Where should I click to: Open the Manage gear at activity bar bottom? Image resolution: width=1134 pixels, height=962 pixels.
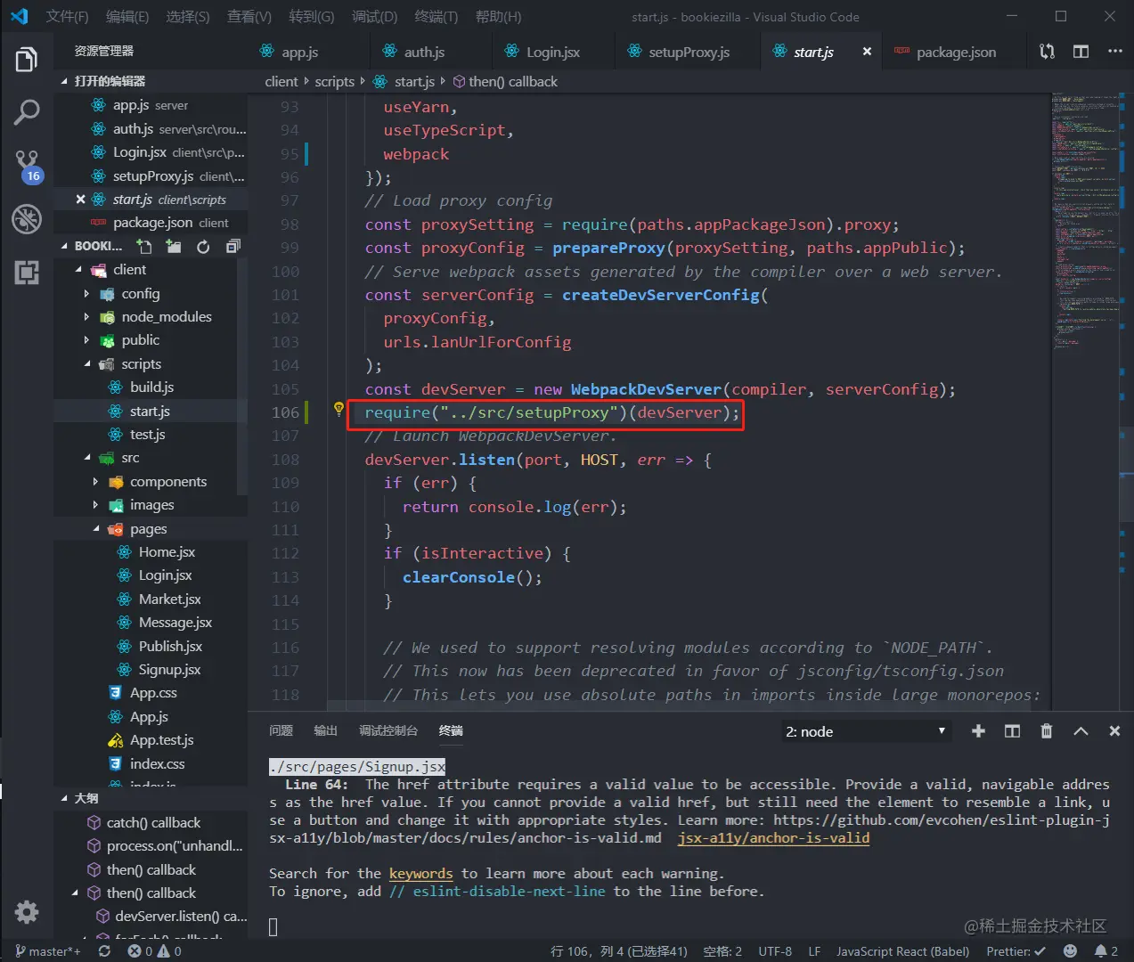(x=27, y=911)
